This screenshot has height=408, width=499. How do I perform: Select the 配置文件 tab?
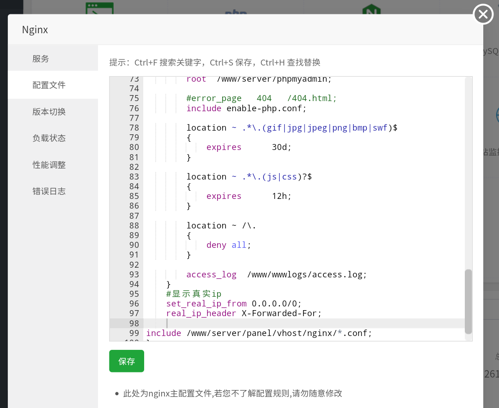[x=49, y=85]
